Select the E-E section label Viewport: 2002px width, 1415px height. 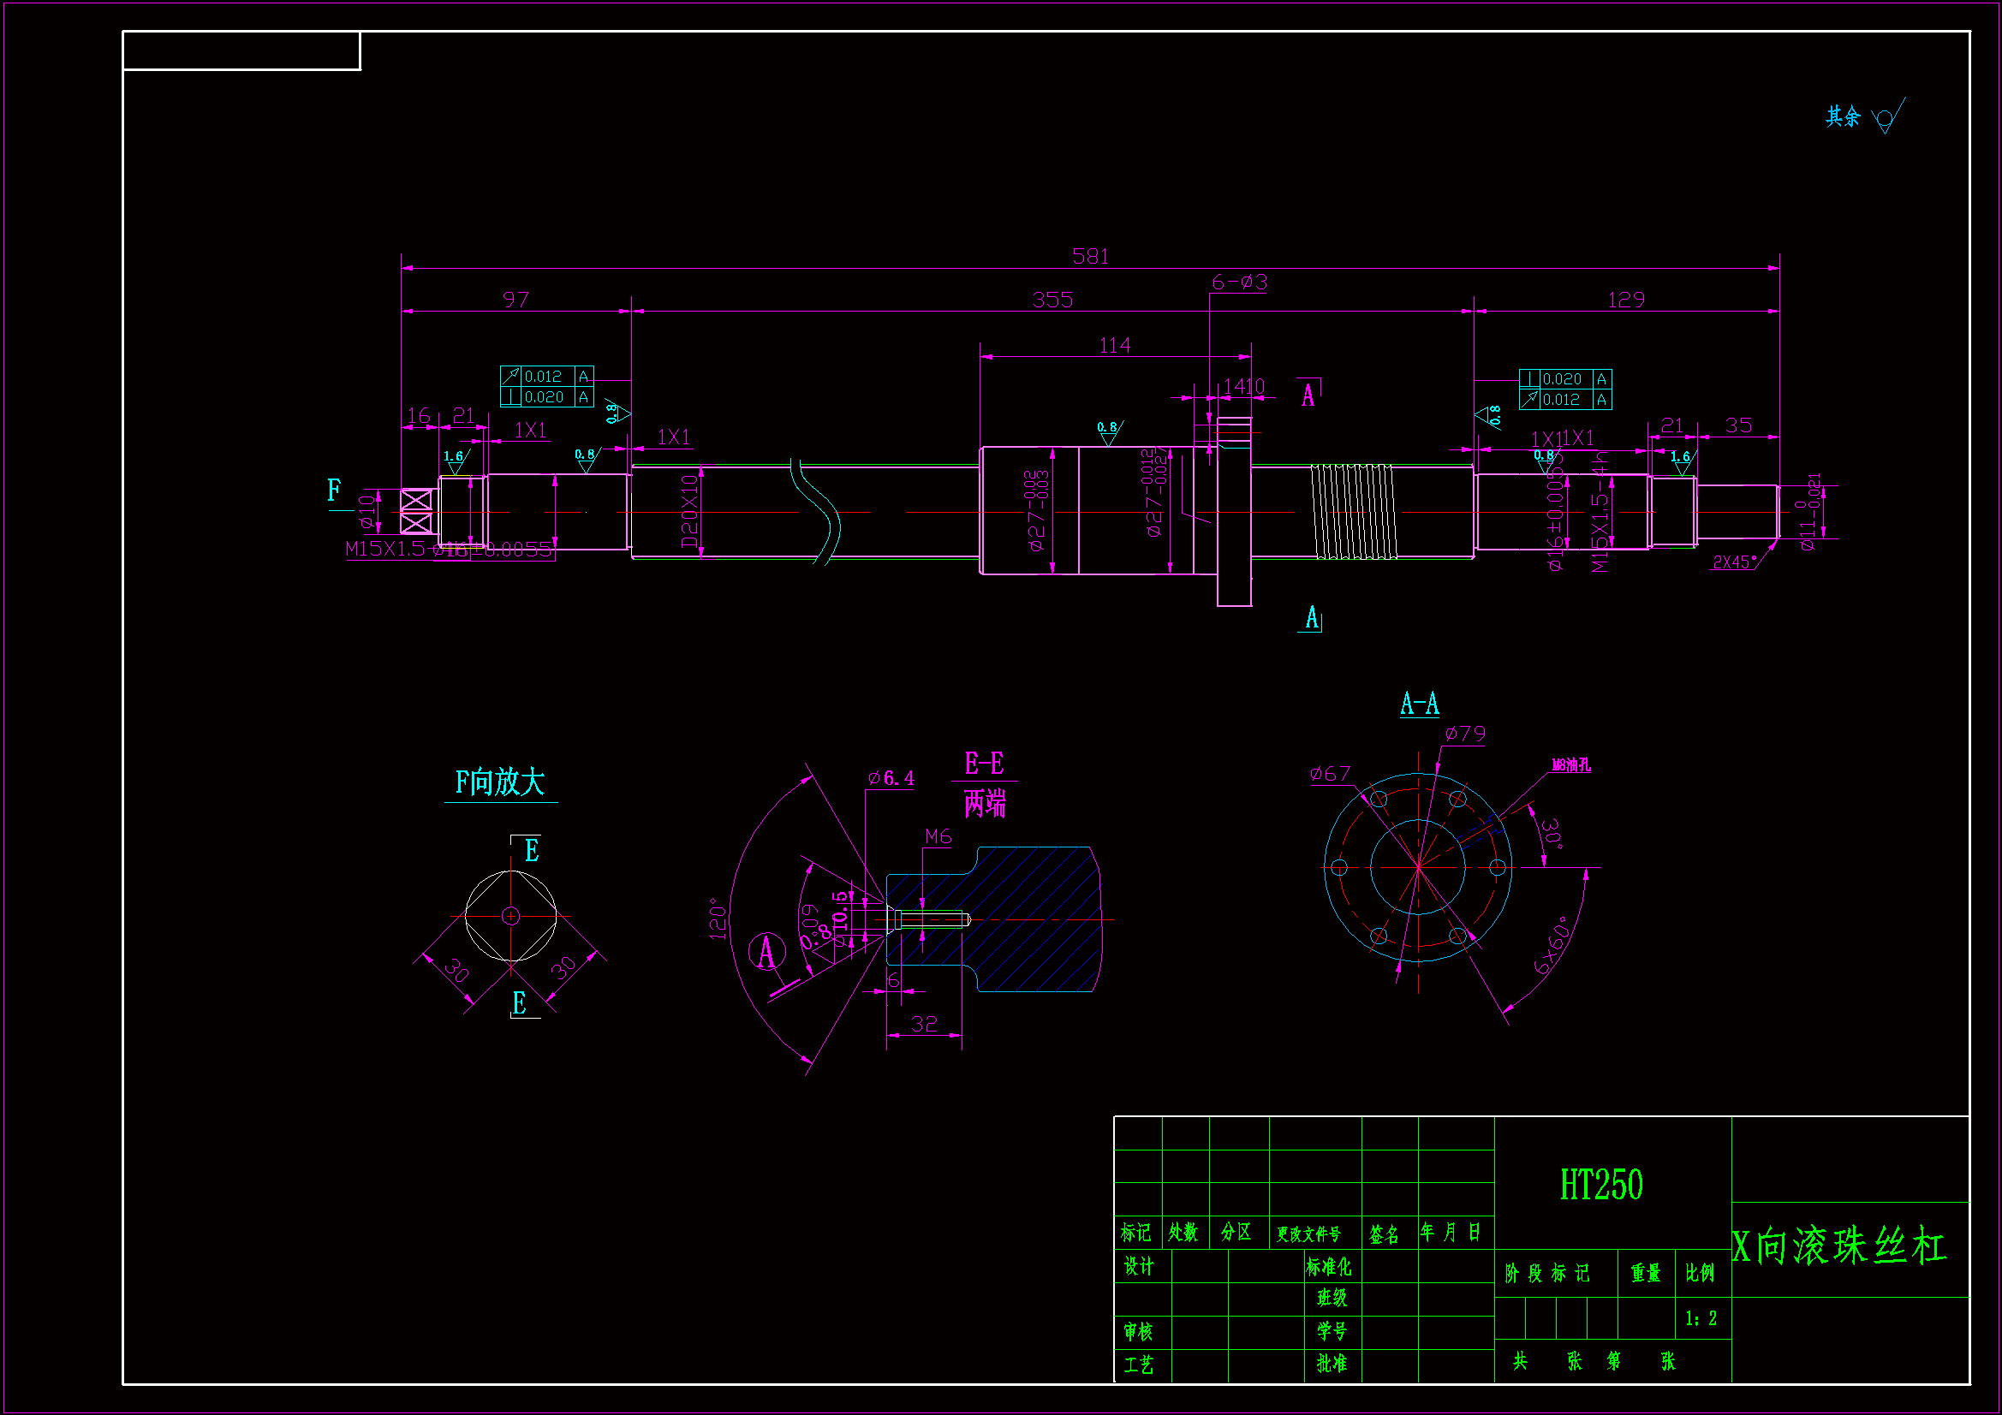point(984,764)
